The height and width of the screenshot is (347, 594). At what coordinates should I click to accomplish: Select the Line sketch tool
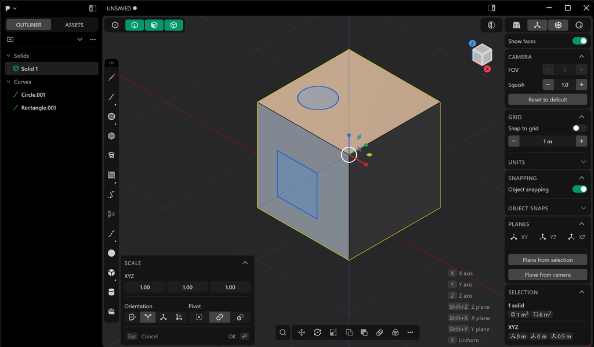pyautogui.click(x=111, y=78)
